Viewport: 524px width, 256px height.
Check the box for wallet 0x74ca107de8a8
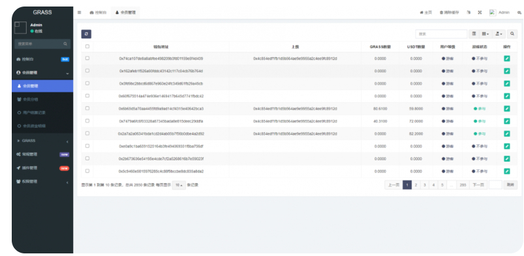click(x=87, y=58)
